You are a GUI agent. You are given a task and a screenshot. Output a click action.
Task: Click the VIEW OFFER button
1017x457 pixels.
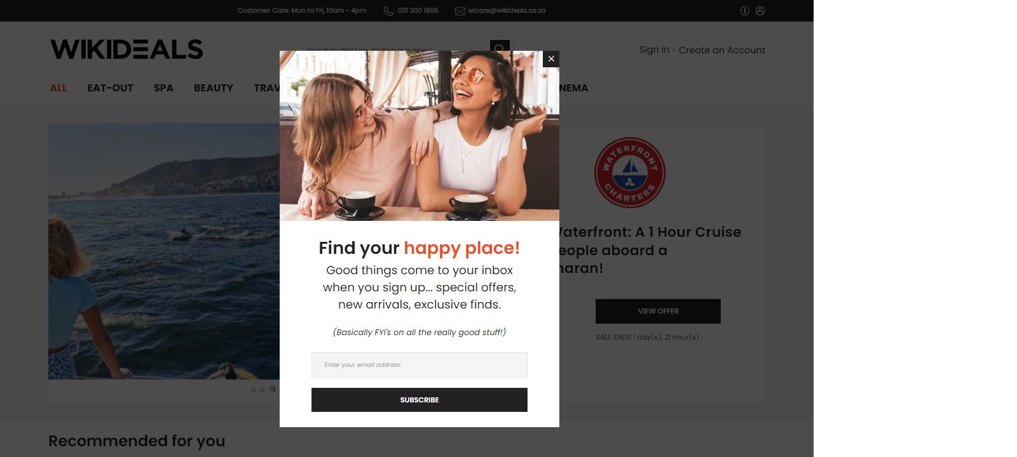[x=658, y=311]
